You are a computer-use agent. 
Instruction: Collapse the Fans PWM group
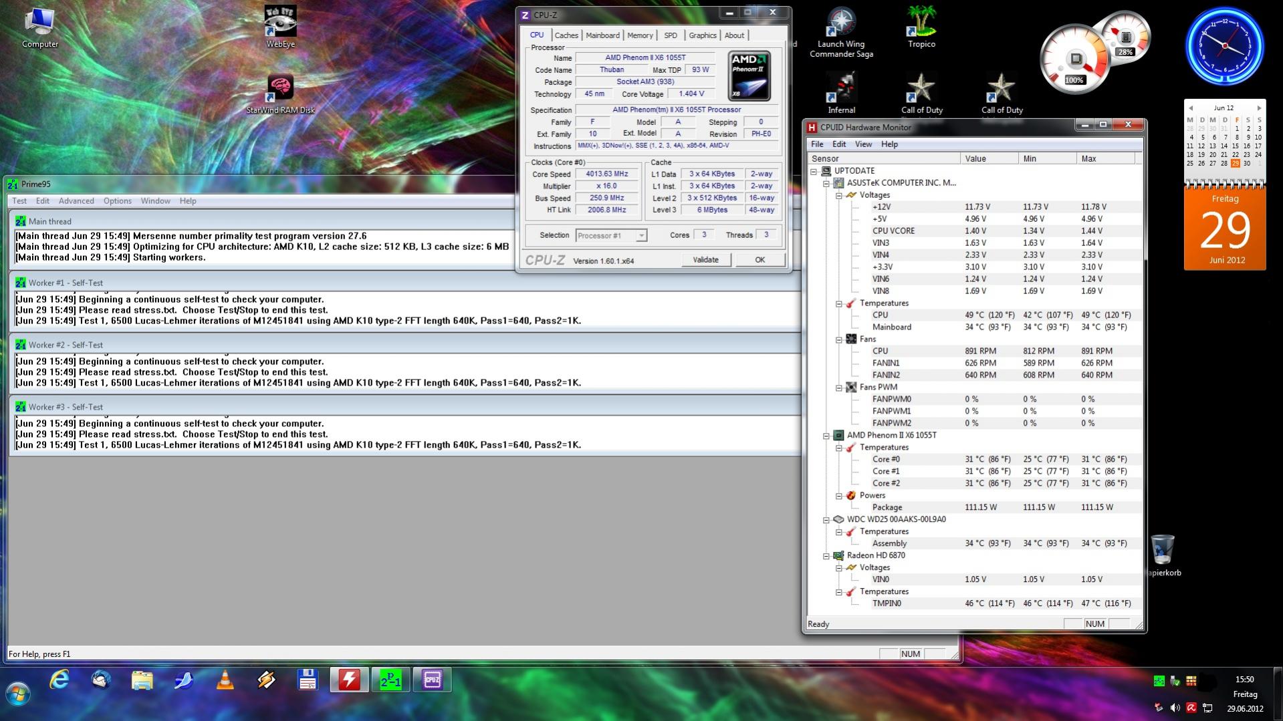838,388
